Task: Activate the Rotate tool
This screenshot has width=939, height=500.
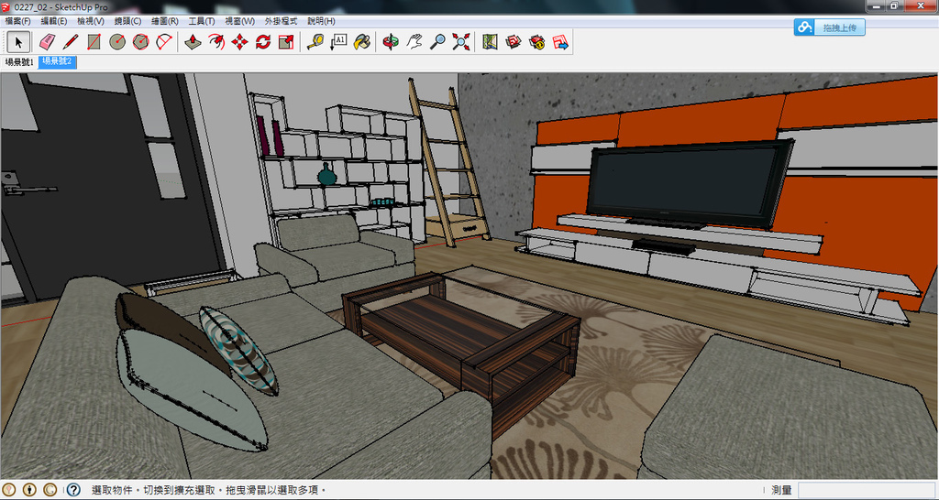Action: (263, 42)
